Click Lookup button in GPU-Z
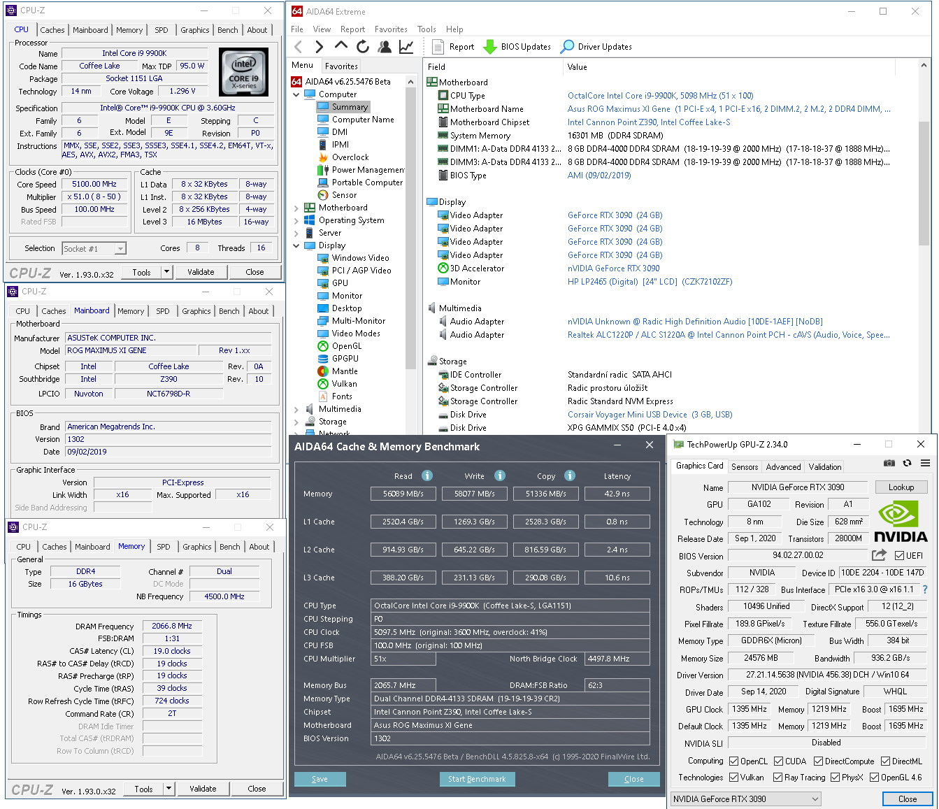Screen dimensions: 939x809 point(901,487)
